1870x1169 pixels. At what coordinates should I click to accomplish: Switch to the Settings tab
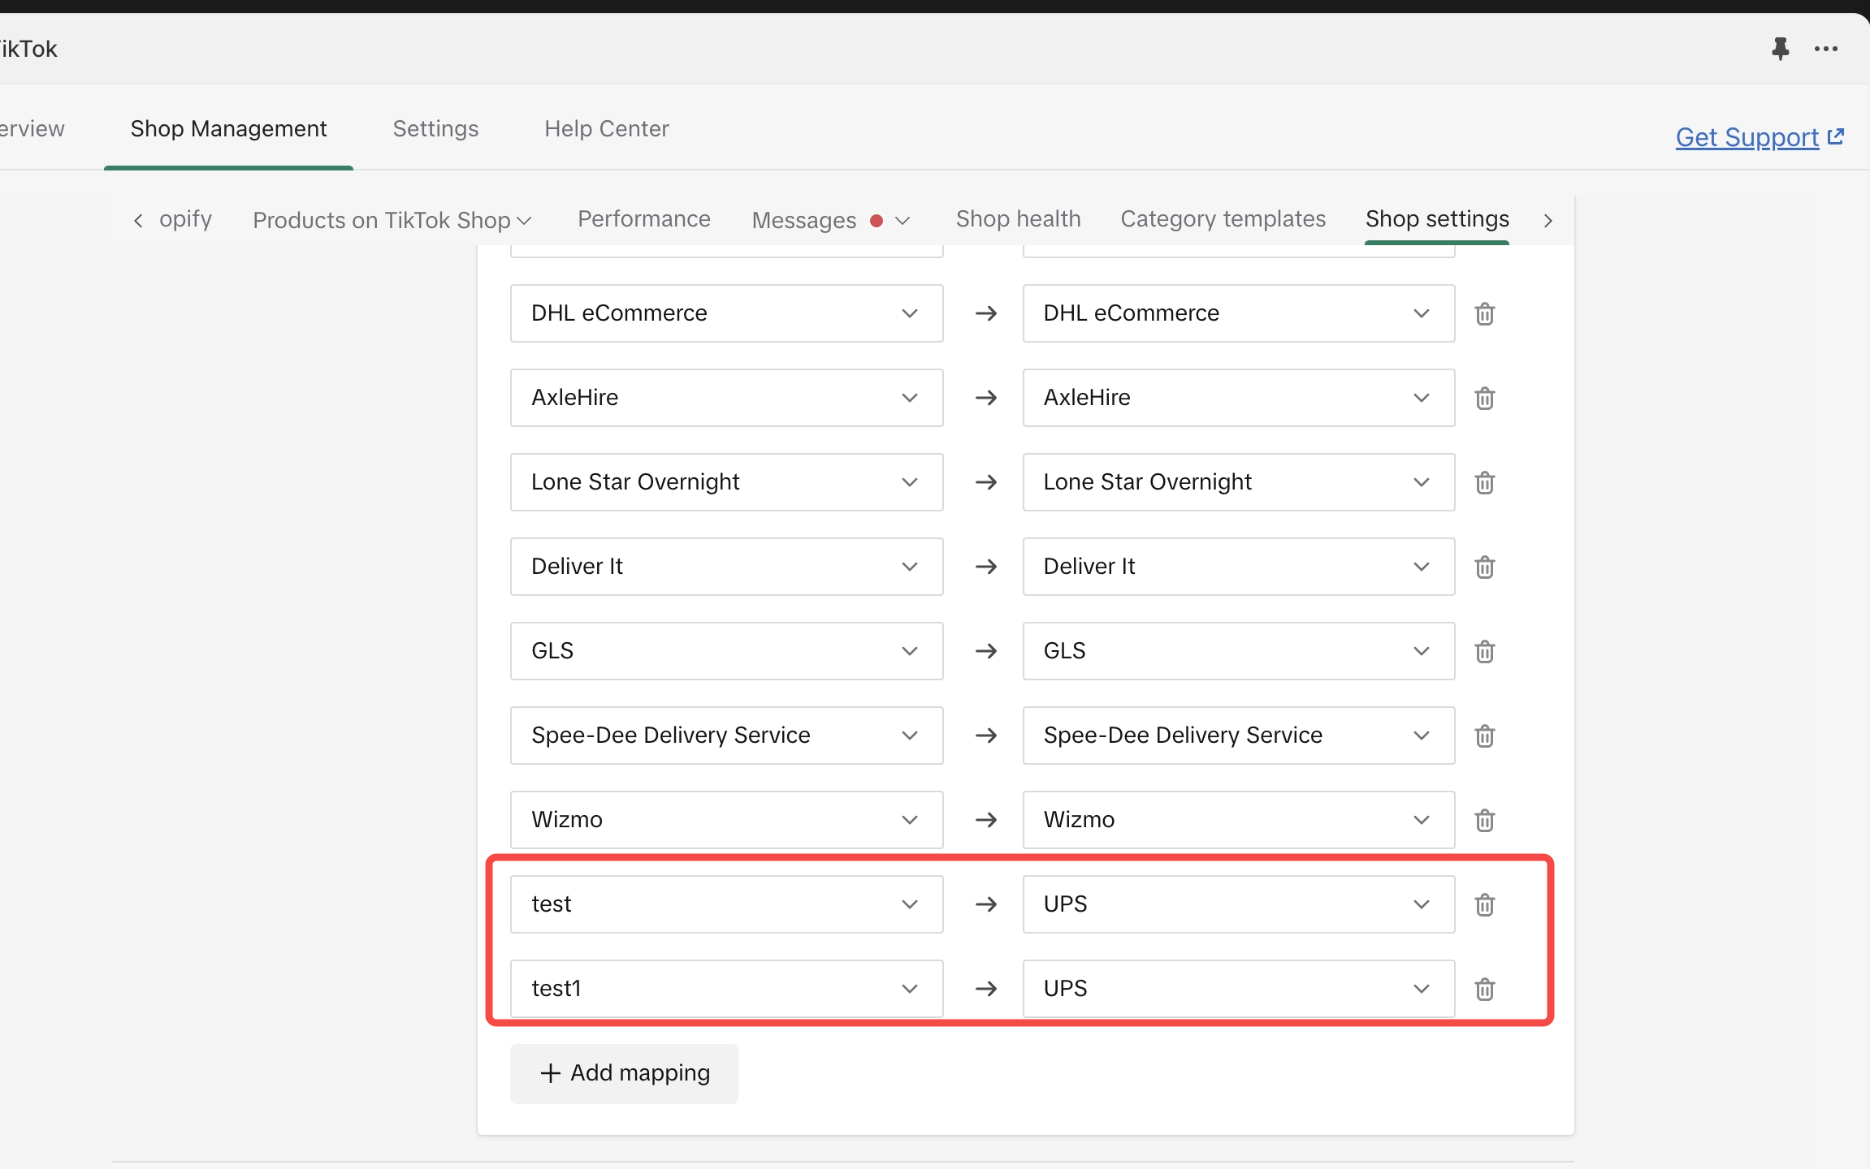tap(435, 128)
